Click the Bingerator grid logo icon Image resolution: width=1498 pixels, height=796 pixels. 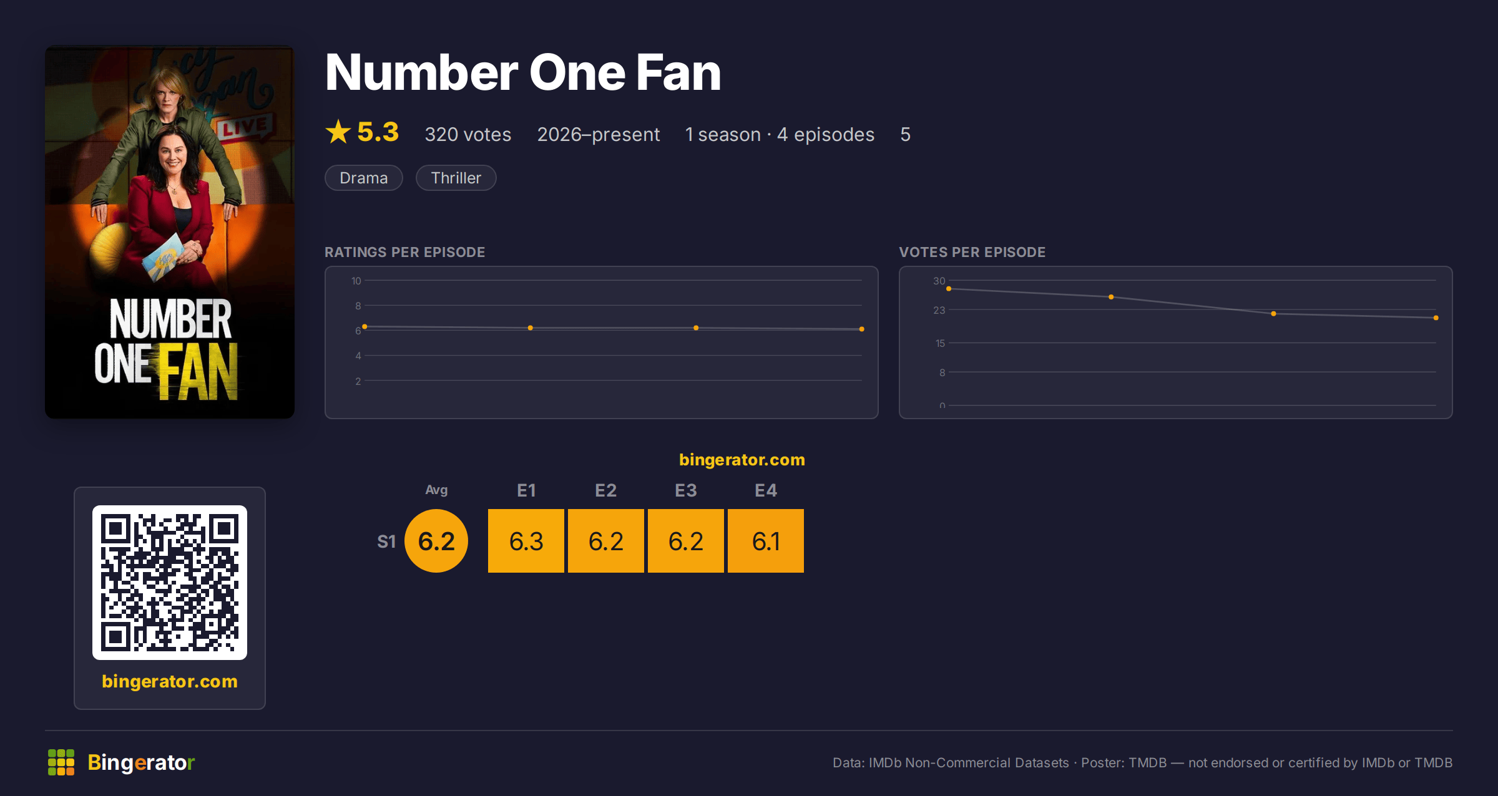coord(61,762)
